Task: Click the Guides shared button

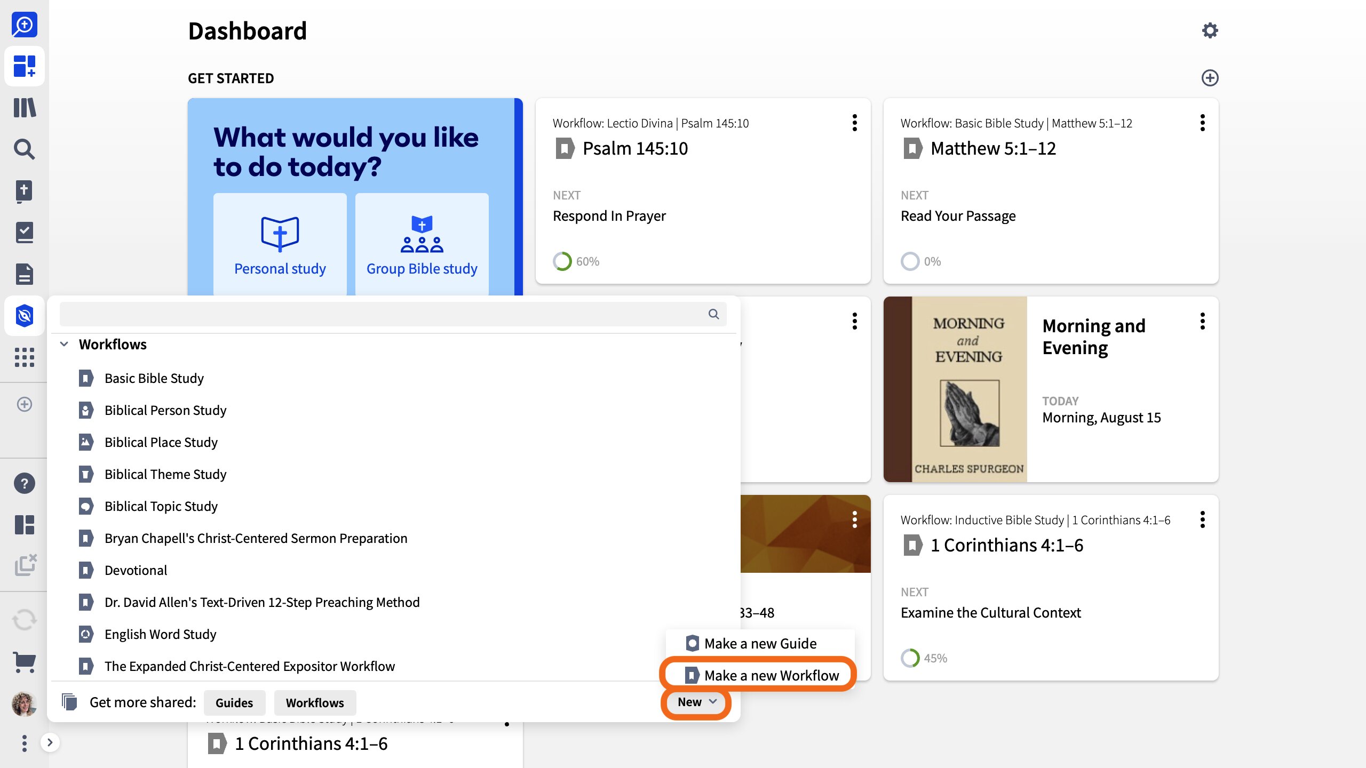Action: point(234,702)
